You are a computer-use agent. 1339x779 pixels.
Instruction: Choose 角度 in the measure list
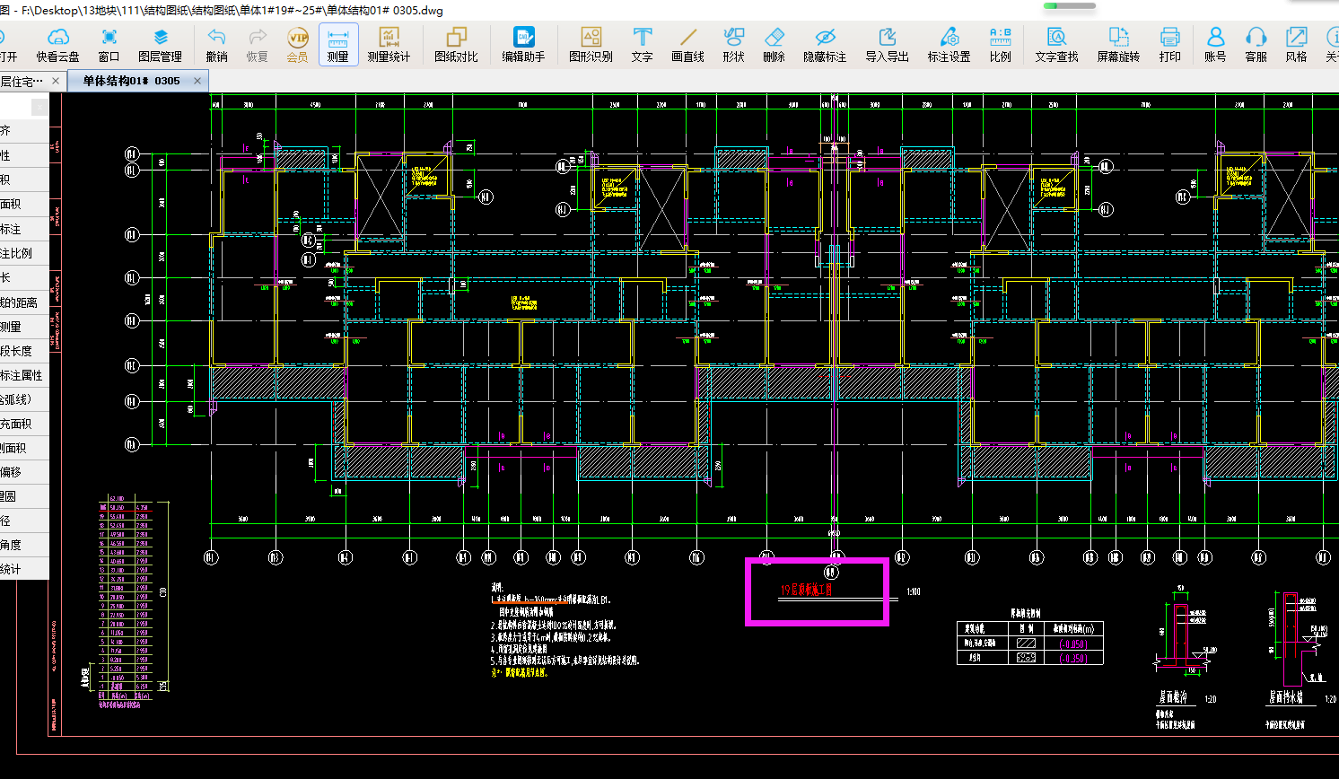point(24,545)
